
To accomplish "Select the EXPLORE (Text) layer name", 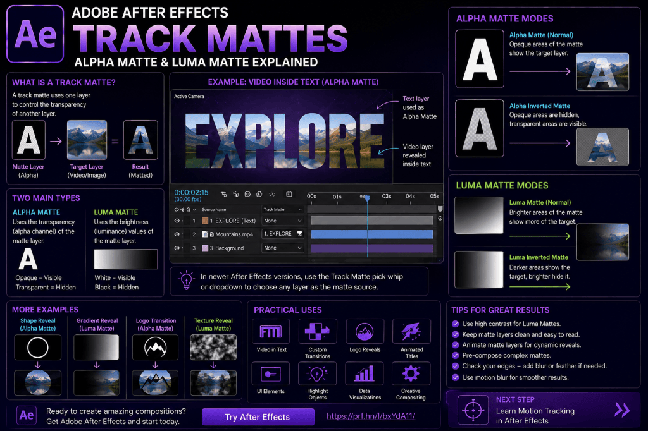I will (x=235, y=221).
